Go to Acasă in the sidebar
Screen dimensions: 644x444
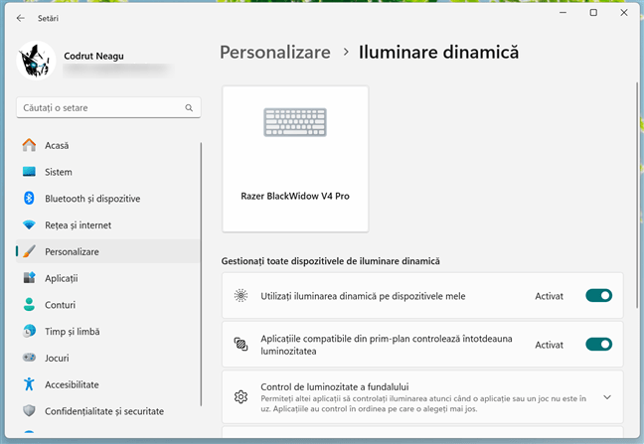click(57, 145)
